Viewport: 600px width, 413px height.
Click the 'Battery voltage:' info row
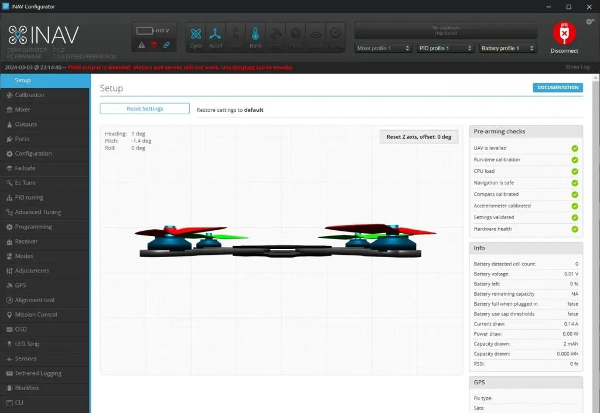click(x=526, y=274)
